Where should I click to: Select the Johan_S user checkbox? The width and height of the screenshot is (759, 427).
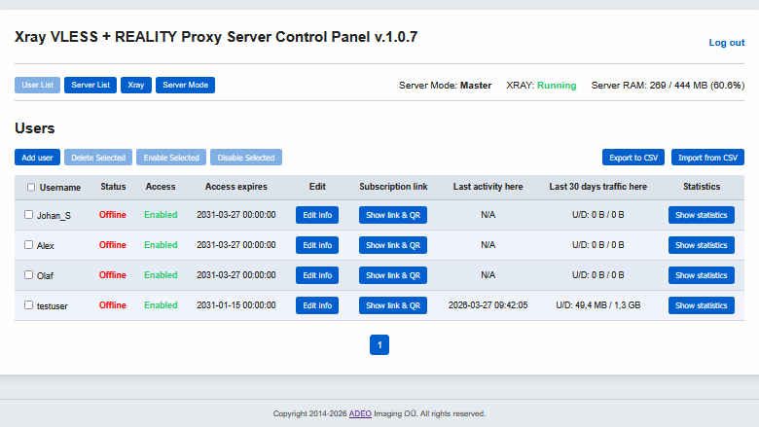29,215
